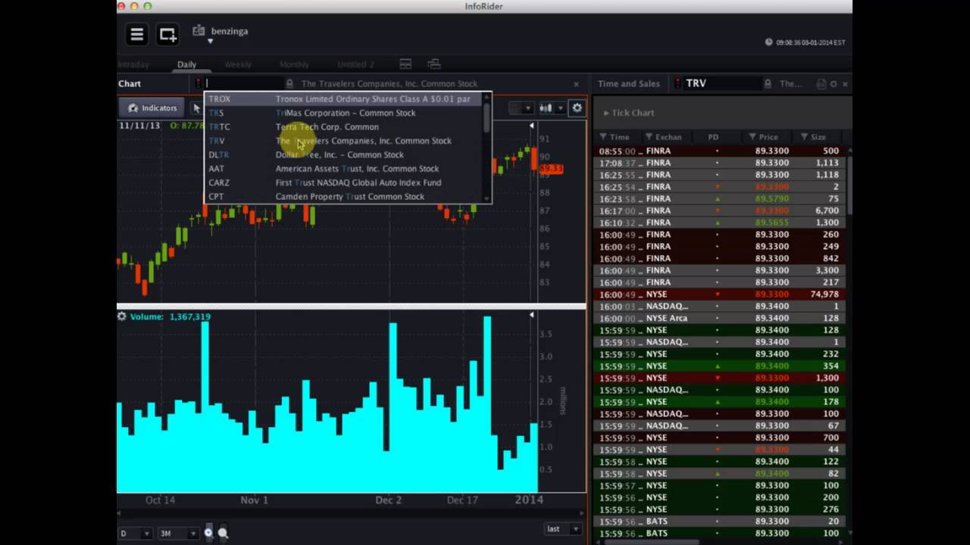Open the D interval dropdown
Image resolution: width=970 pixels, height=545 pixels.
(134, 534)
